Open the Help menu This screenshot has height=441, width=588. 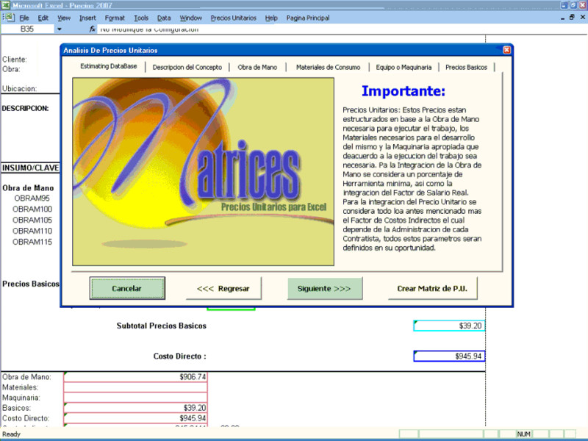271,18
